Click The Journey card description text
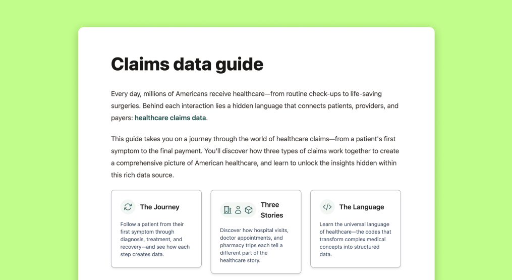Image resolution: width=512 pixels, height=280 pixels. click(x=155, y=239)
